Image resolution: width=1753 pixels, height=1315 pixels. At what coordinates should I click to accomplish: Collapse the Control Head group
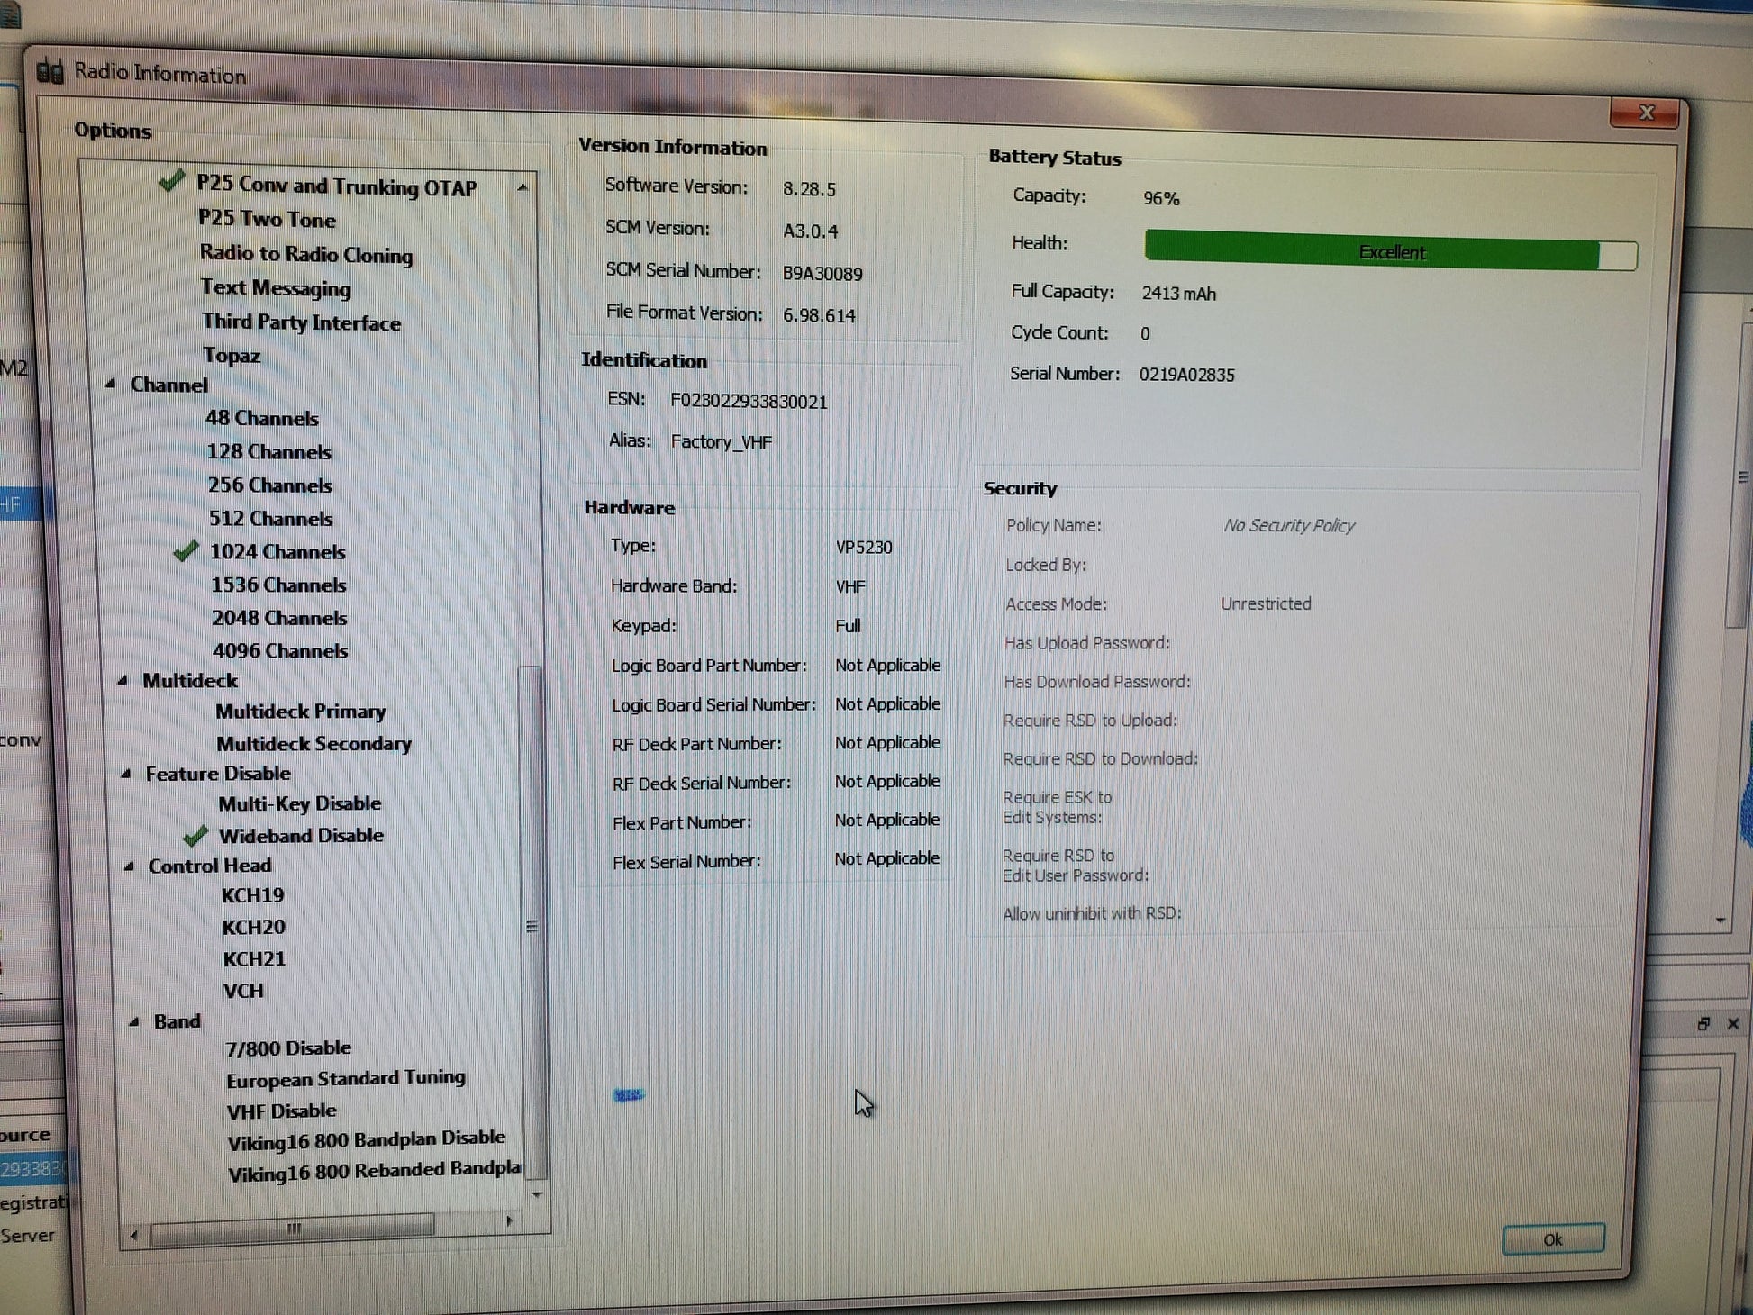tap(129, 866)
